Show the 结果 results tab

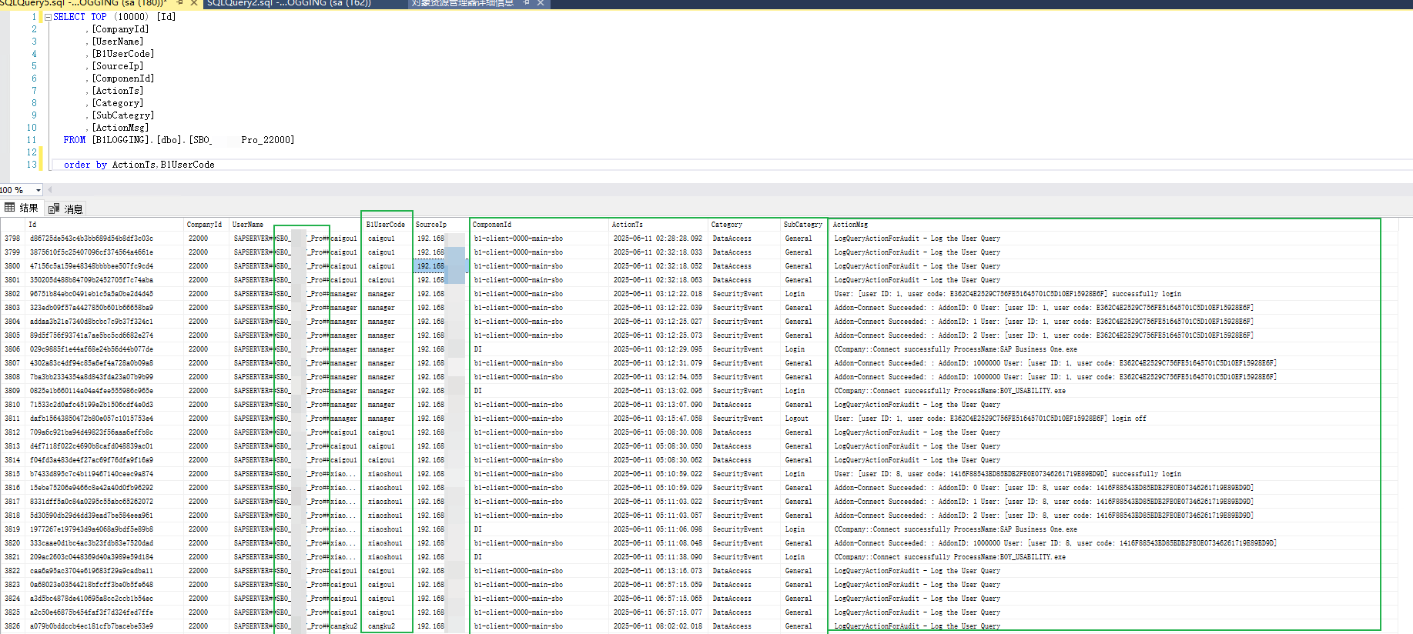pos(22,208)
